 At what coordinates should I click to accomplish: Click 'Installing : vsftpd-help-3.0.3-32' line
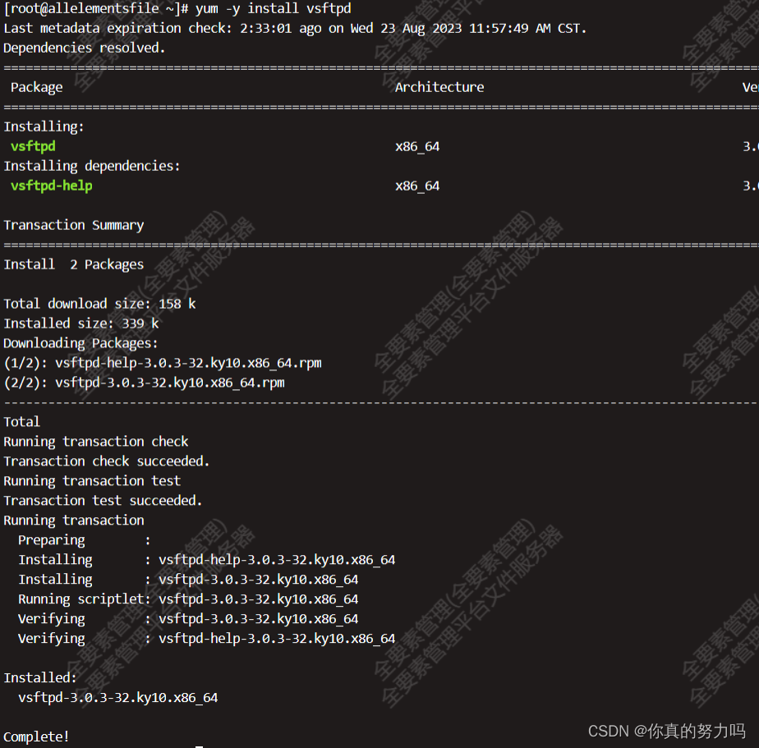point(207,560)
